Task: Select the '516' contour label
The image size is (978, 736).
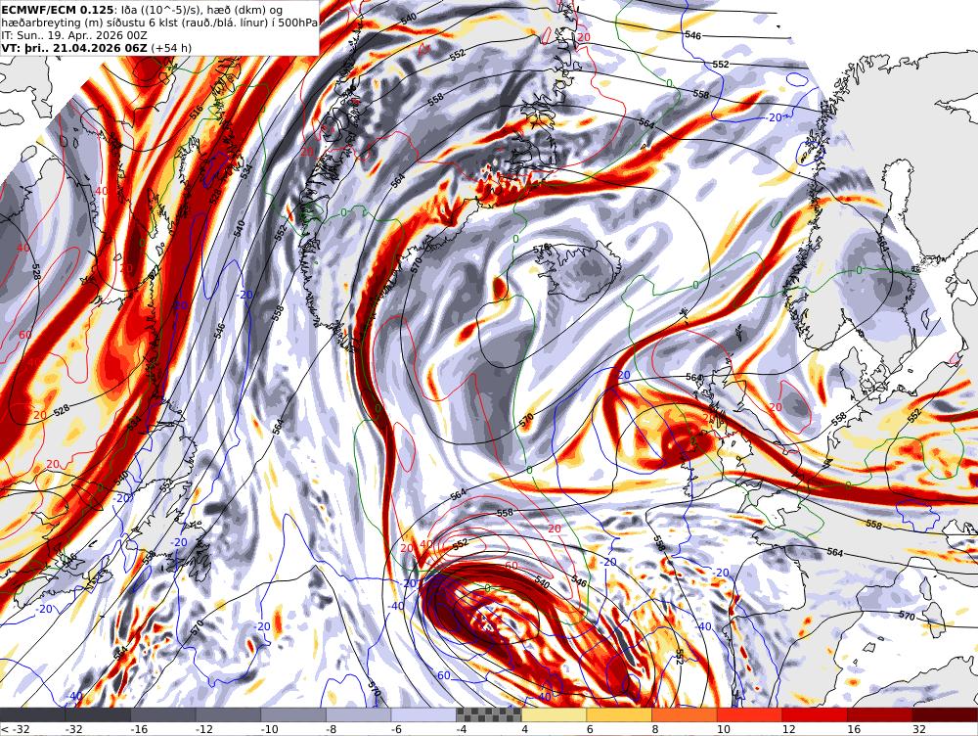Action: click(197, 112)
